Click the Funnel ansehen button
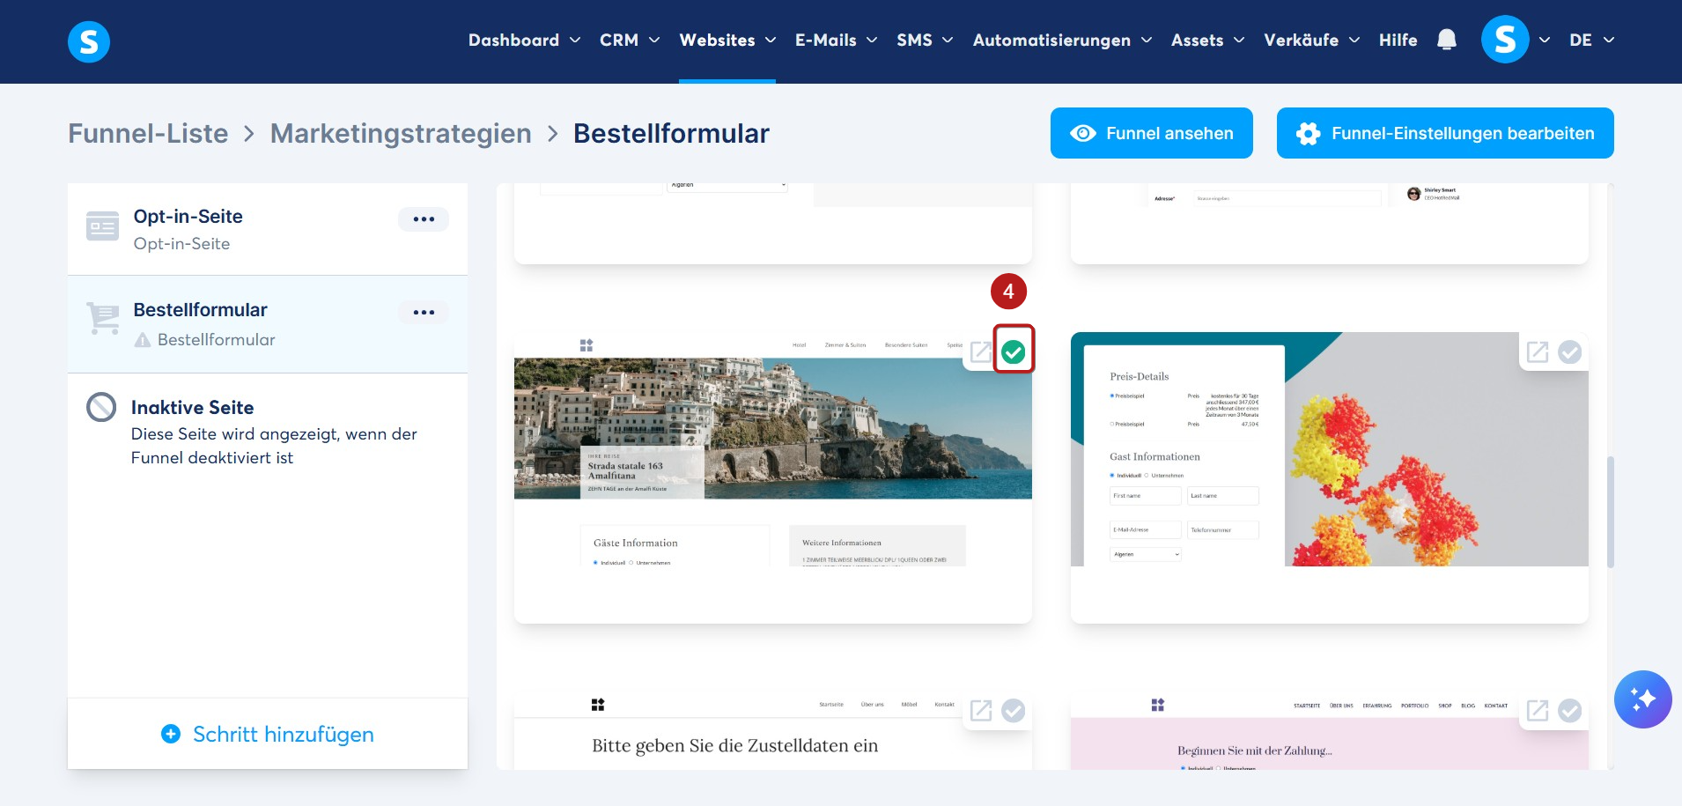 click(x=1152, y=133)
